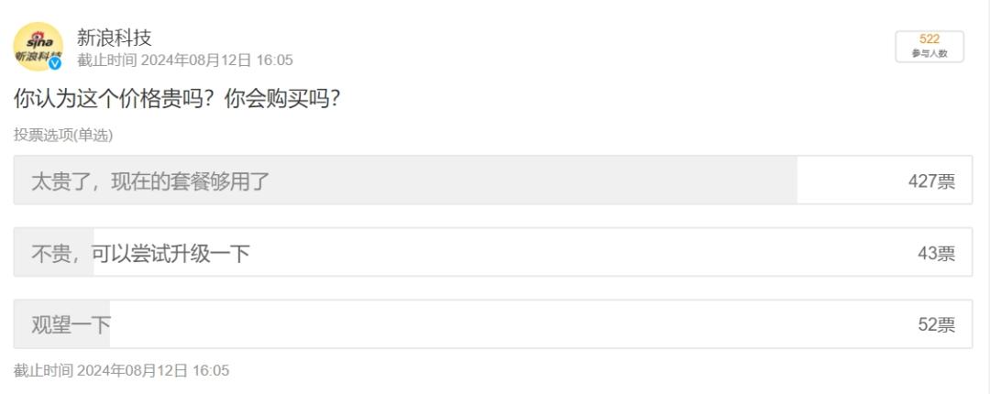Select the 太贵了，现在的套餐够用了 option
The image size is (990, 394).
tap(151, 181)
